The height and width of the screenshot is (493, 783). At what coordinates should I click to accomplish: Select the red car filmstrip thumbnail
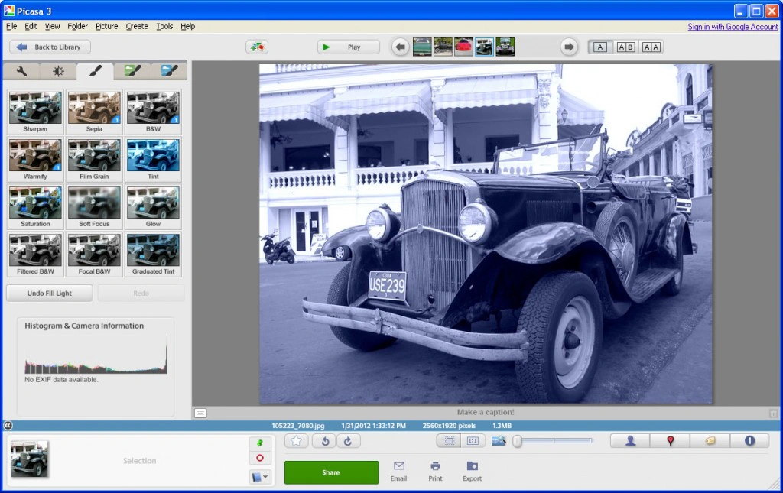463,47
